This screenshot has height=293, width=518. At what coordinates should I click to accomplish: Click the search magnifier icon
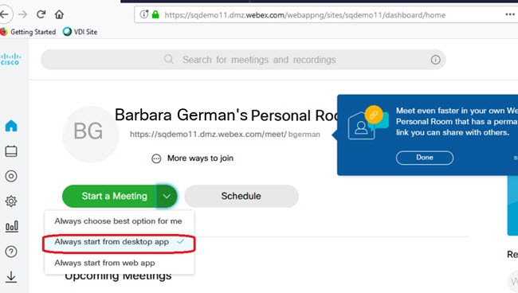pyautogui.click(x=168, y=60)
